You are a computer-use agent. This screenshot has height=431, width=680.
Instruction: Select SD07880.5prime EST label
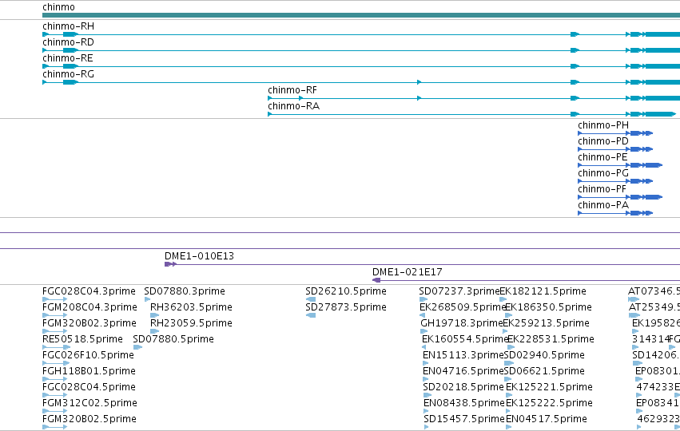point(173,339)
